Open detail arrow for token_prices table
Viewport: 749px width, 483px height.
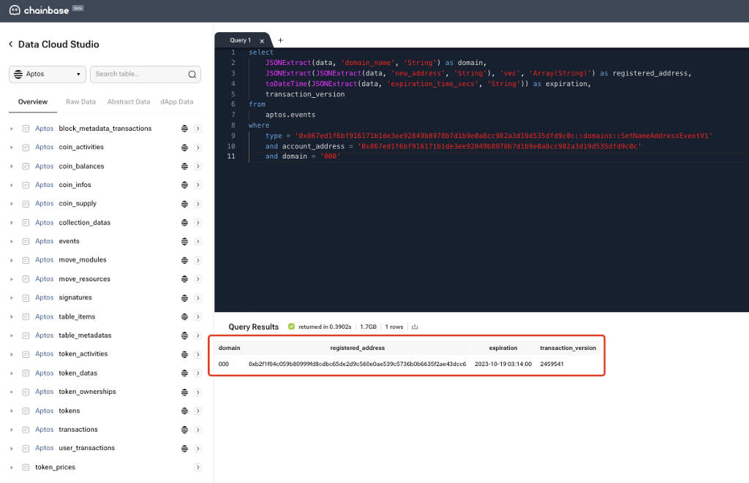point(197,467)
